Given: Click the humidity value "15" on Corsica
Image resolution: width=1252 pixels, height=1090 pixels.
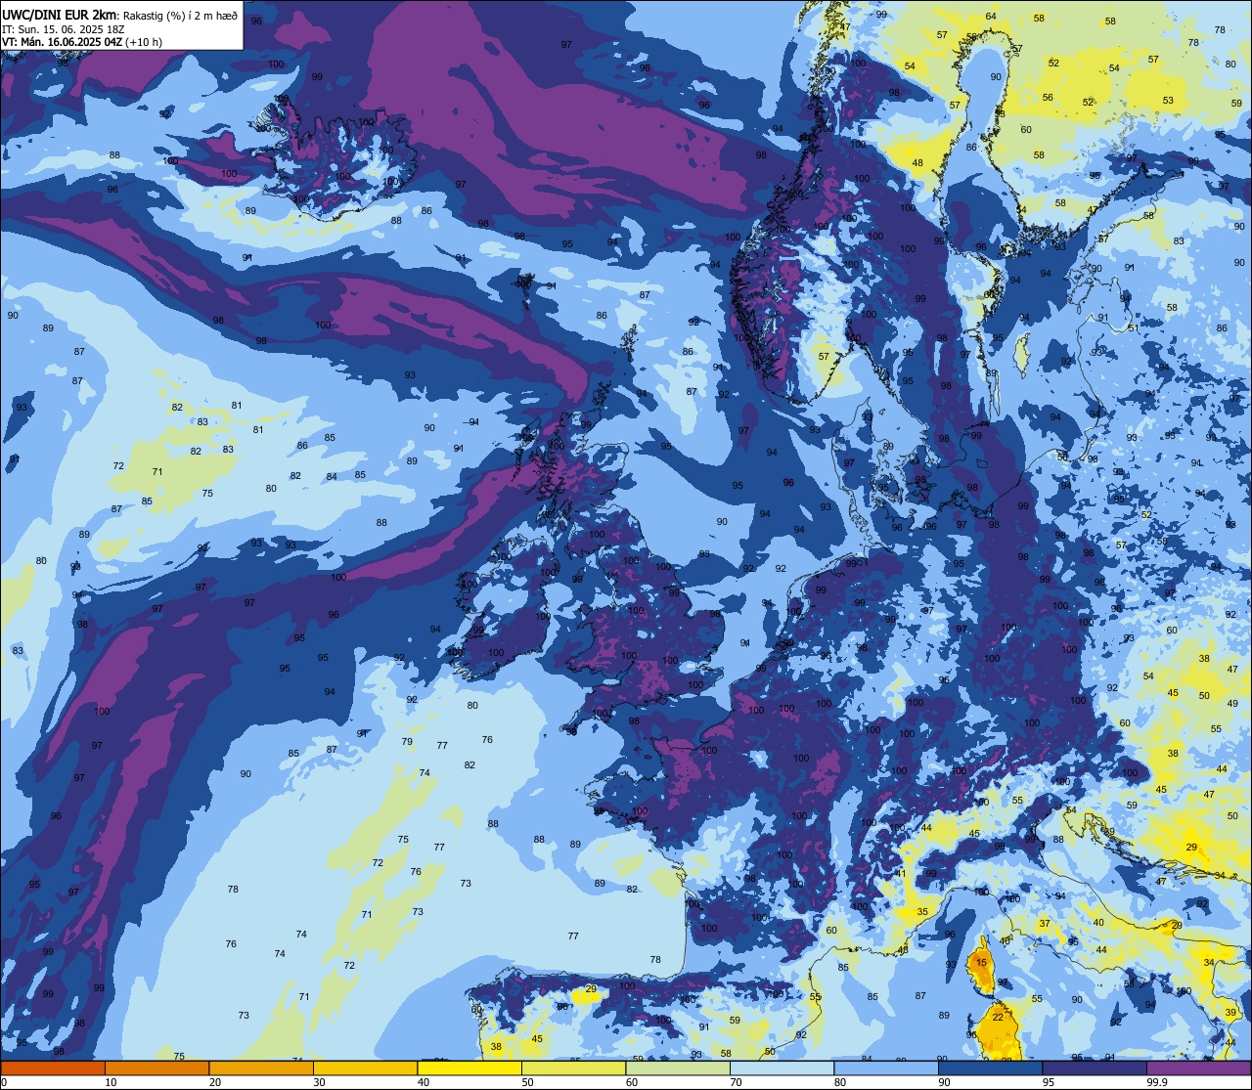Looking at the screenshot, I should tap(981, 962).
